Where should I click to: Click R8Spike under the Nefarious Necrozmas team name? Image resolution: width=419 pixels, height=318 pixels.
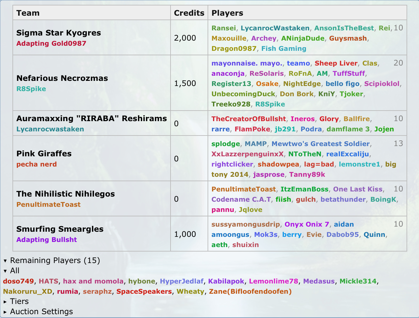31,89
